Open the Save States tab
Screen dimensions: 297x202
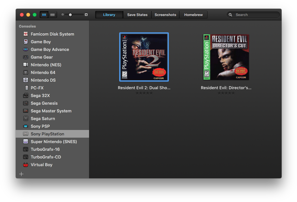point(137,15)
